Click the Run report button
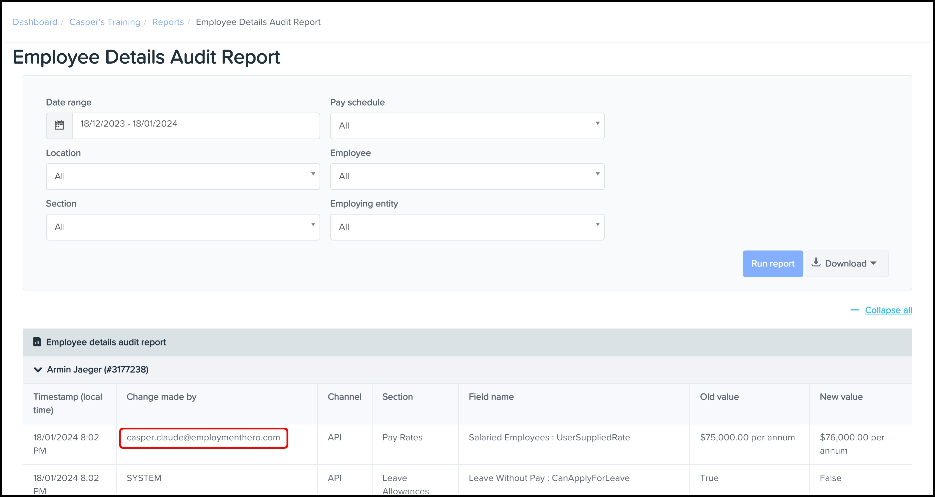Image resolution: width=935 pixels, height=497 pixels. [772, 264]
